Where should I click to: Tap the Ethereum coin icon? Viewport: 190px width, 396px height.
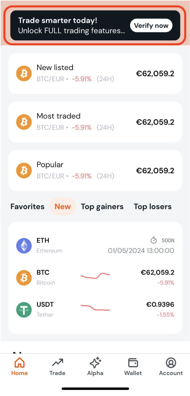(24, 246)
